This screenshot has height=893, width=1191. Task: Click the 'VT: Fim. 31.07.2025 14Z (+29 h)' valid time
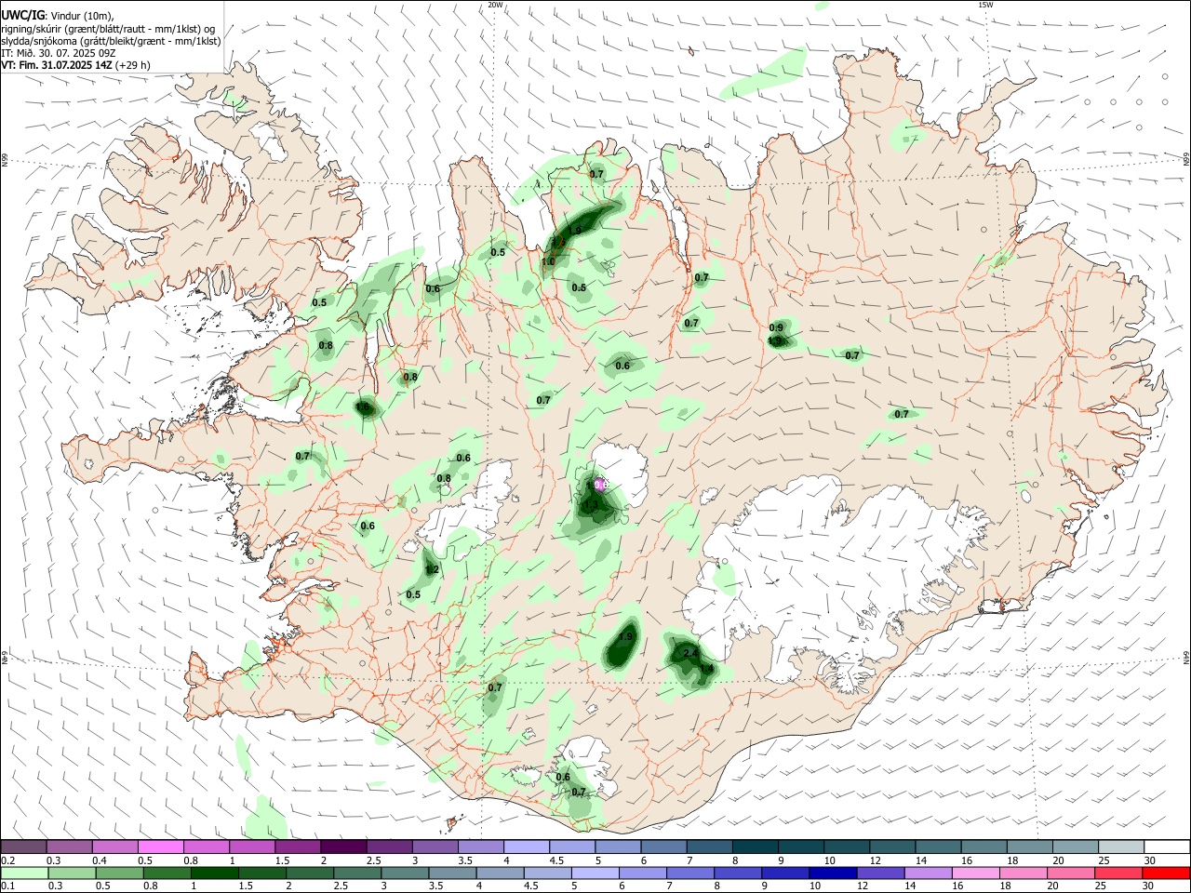pyautogui.click(x=75, y=65)
